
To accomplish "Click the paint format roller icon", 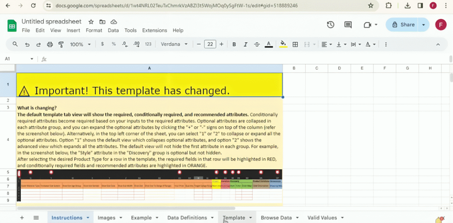I will coord(61,44).
